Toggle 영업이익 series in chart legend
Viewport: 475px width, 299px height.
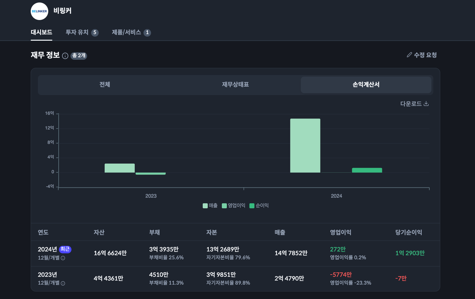(233, 205)
